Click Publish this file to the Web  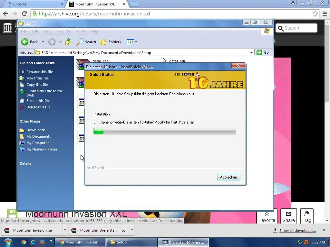[44, 93]
